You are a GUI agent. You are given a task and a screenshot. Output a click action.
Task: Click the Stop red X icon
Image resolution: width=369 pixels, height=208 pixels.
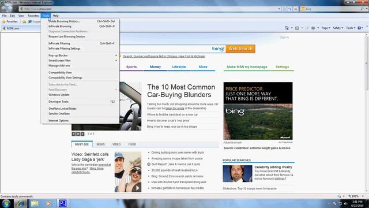click(x=296, y=9)
